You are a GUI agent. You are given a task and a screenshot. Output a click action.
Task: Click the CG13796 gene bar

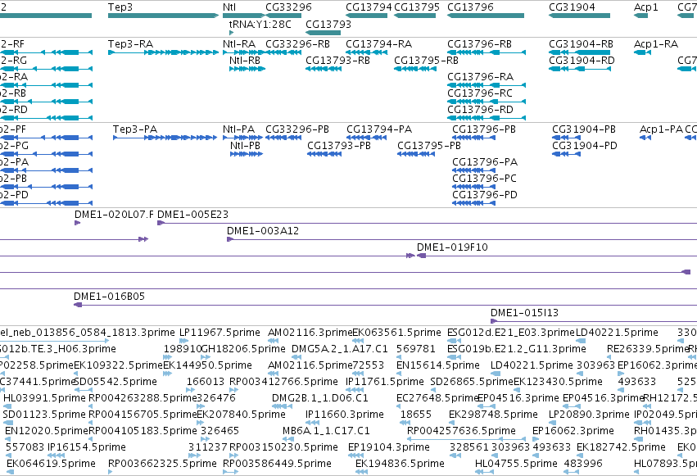(486, 16)
